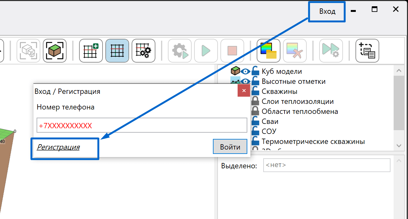Select Области теплообмена tree item
Image resolution: width=408 pixels, height=219 pixels.
[300, 111]
